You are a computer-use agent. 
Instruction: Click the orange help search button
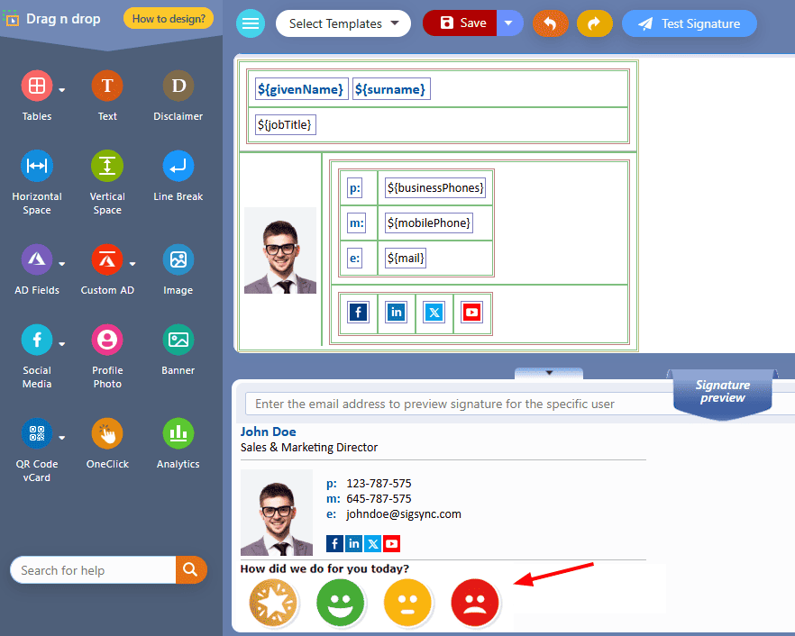point(191,570)
